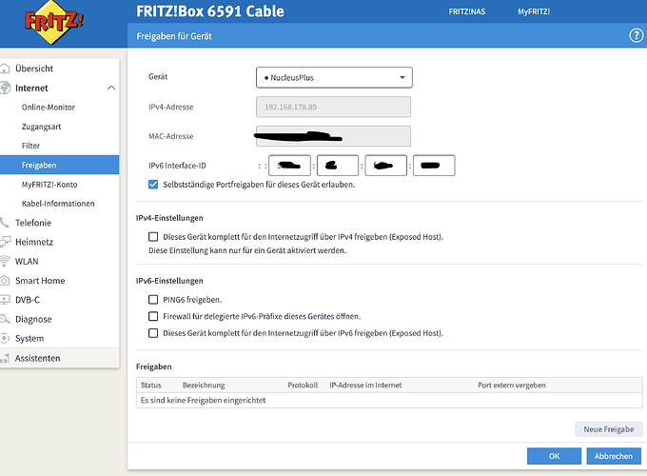The height and width of the screenshot is (476, 647).
Task: Click the System icon in sidebar
Action: click(x=5, y=338)
